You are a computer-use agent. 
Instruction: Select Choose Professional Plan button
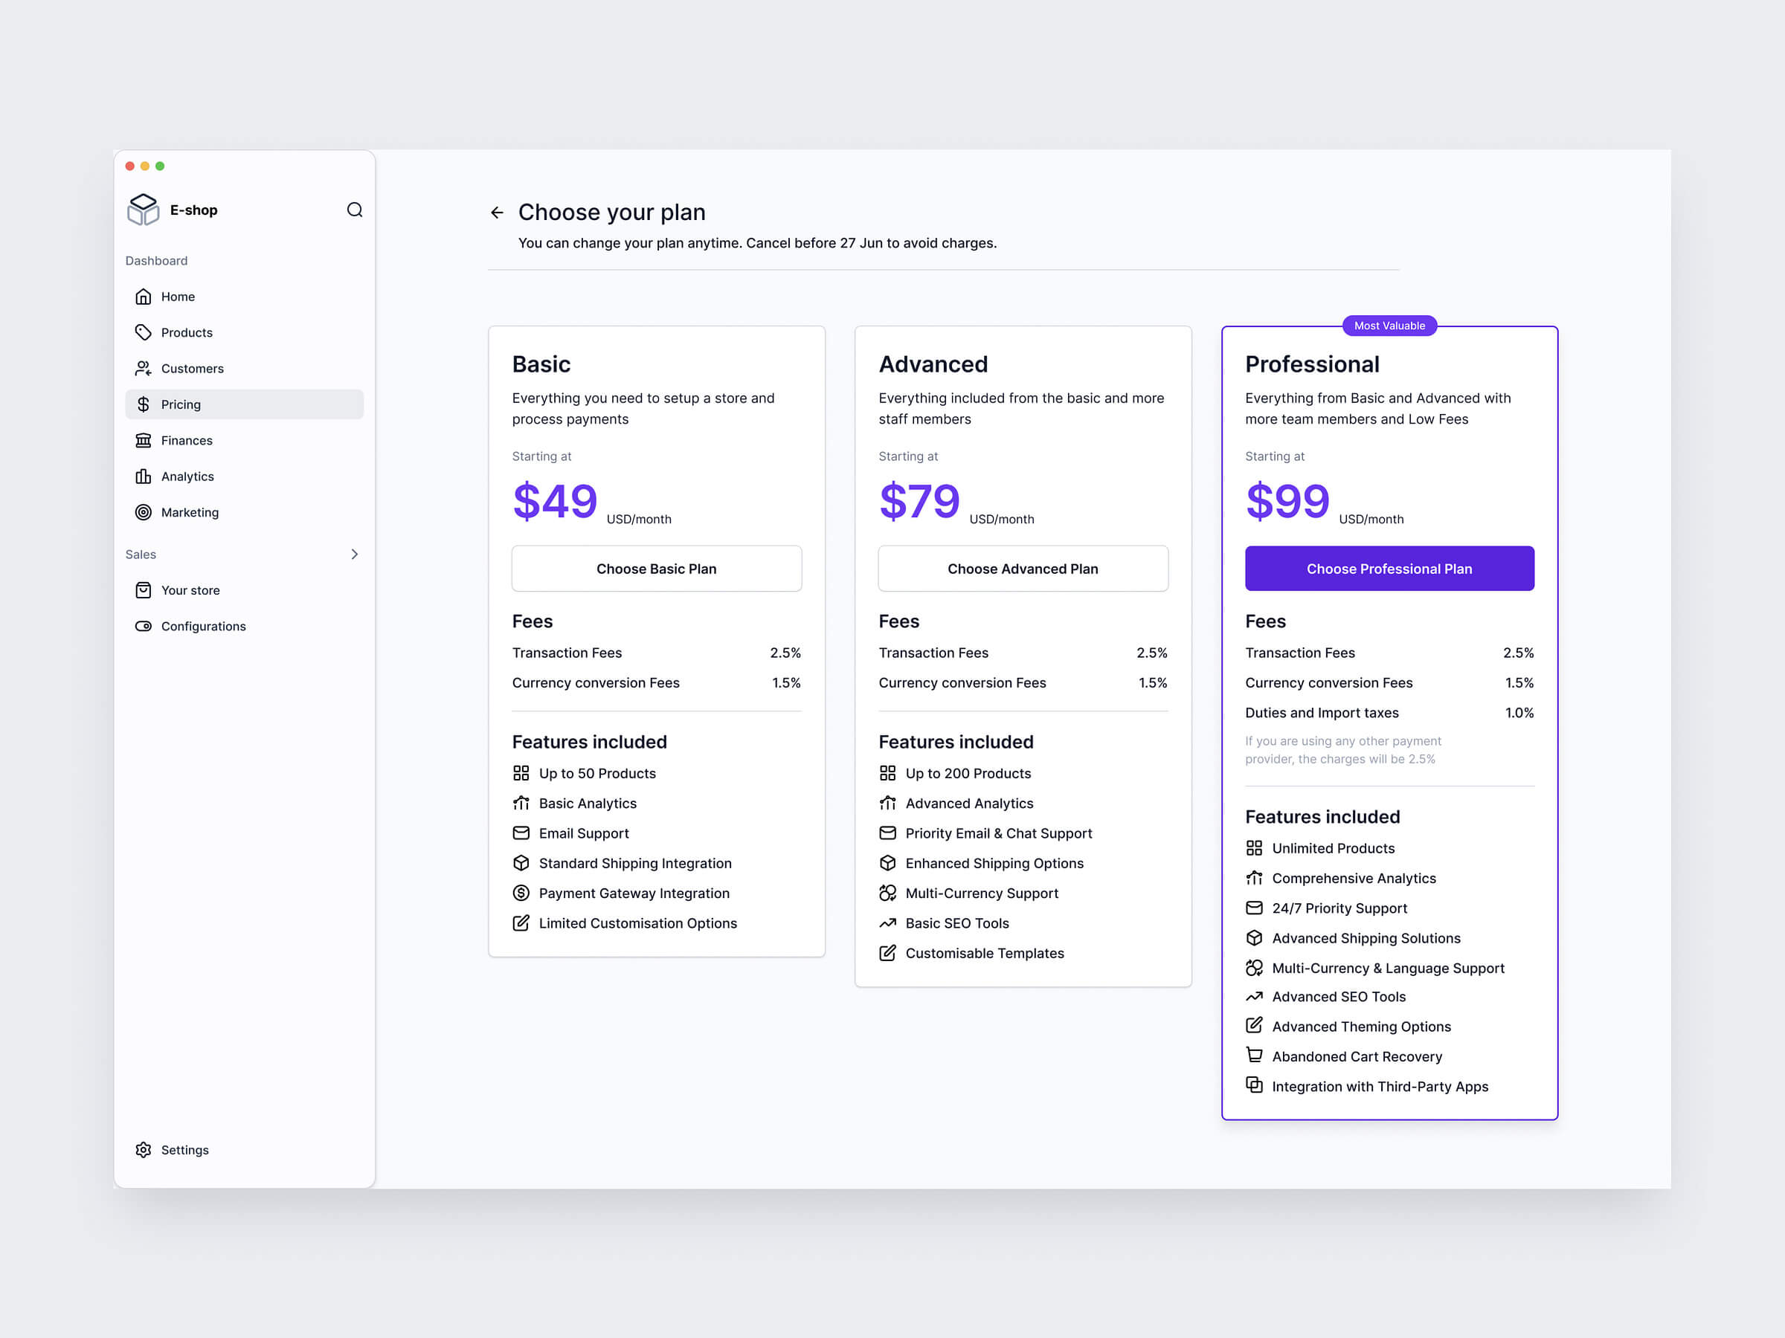tap(1389, 568)
